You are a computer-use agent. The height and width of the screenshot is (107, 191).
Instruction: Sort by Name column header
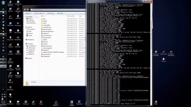42,16
